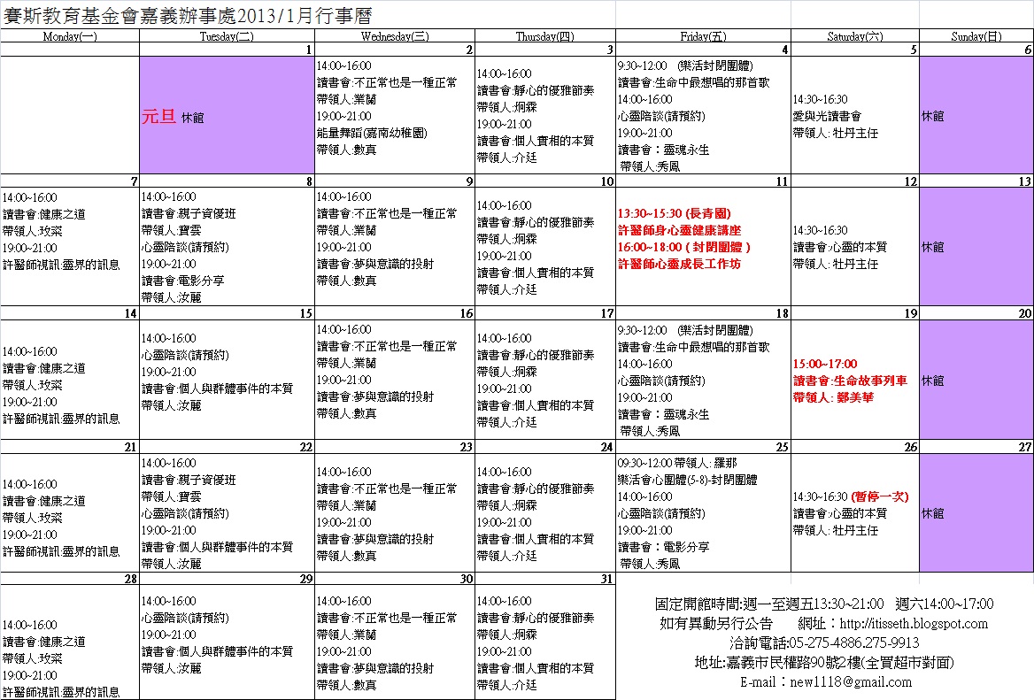The height and width of the screenshot is (700, 1034).
Task: Click 樂活會心團體(5-8)-封閉團體
Action: click(x=687, y=480)
